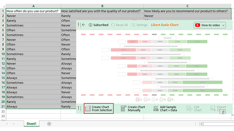Select row 22 header
Viewport: 234px width, 131px height.
[x=3, y=111]
